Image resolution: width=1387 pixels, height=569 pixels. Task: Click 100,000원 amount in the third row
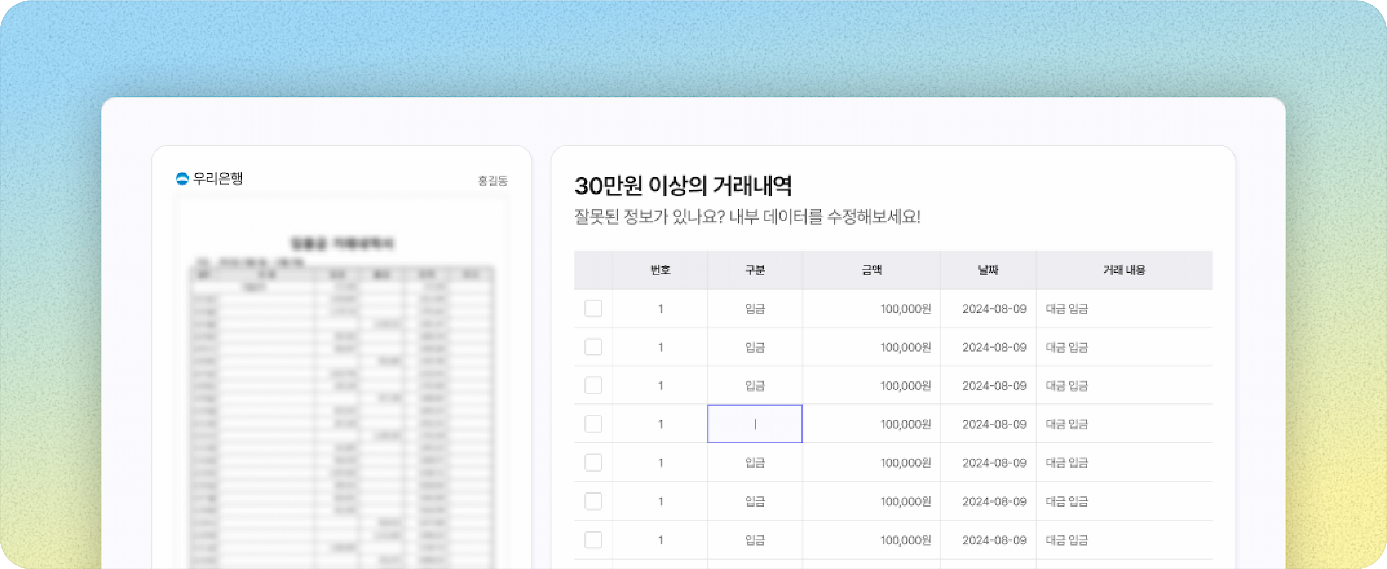click(x=906, y=386)
